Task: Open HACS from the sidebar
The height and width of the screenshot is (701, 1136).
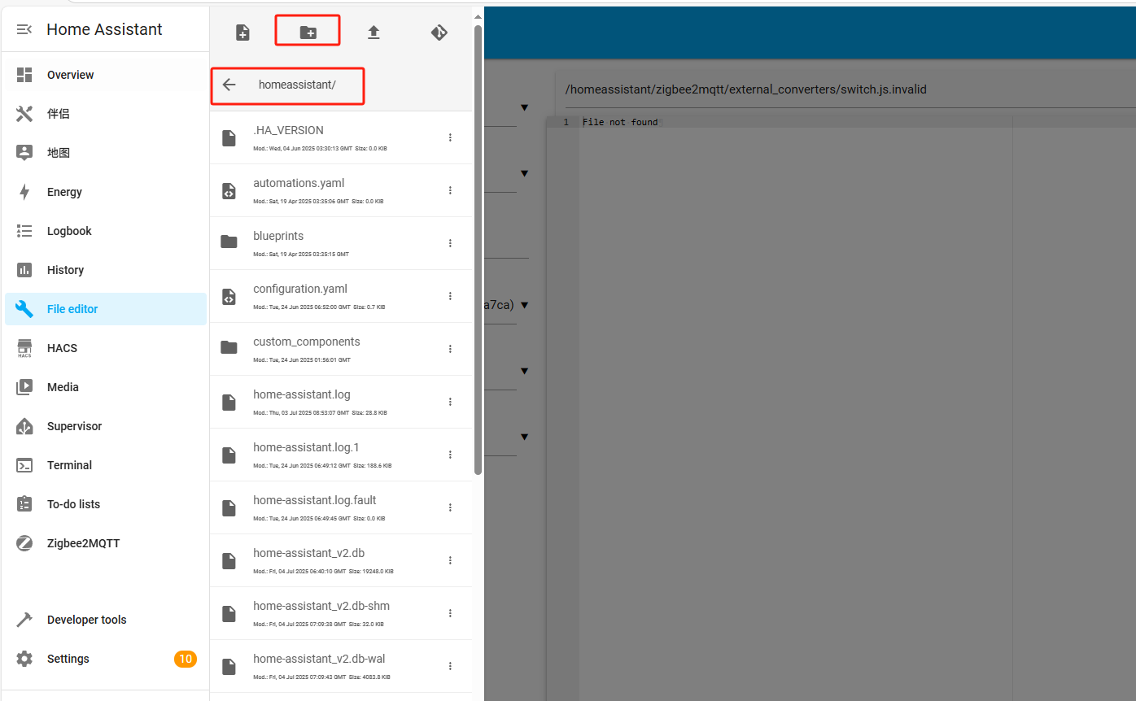Action: (x=62, y=348)
